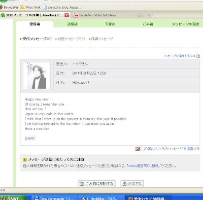The width and height of the screenshot is (203, 200).
Task: Click the Ameba tab favicon
Action: coord(3,15)
